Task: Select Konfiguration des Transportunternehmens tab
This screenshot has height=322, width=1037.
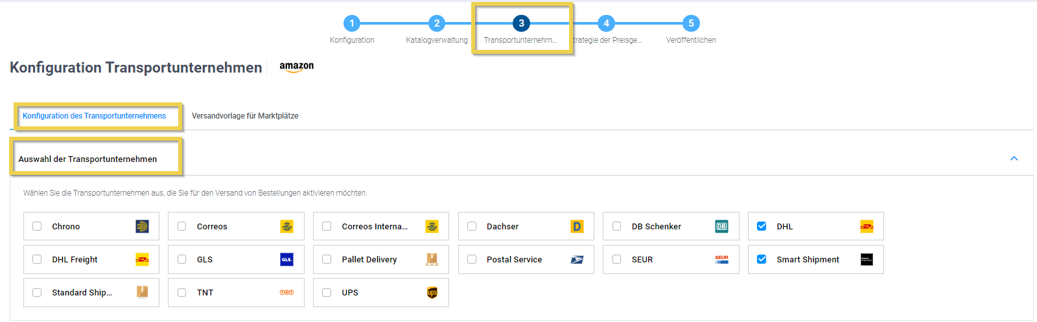Action: point(94,116)
